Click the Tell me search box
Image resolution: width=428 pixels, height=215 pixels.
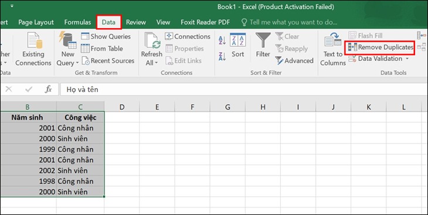coord(290,22)
